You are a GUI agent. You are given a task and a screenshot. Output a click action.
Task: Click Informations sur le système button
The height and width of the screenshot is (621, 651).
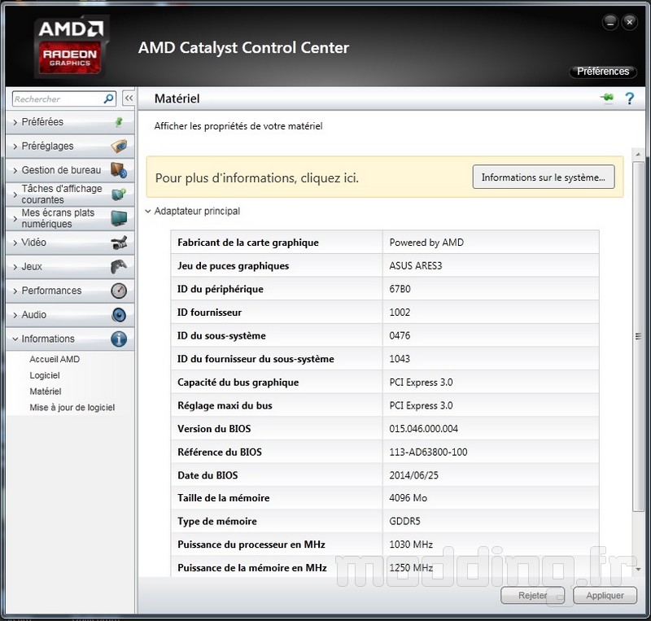pos(544,177)
